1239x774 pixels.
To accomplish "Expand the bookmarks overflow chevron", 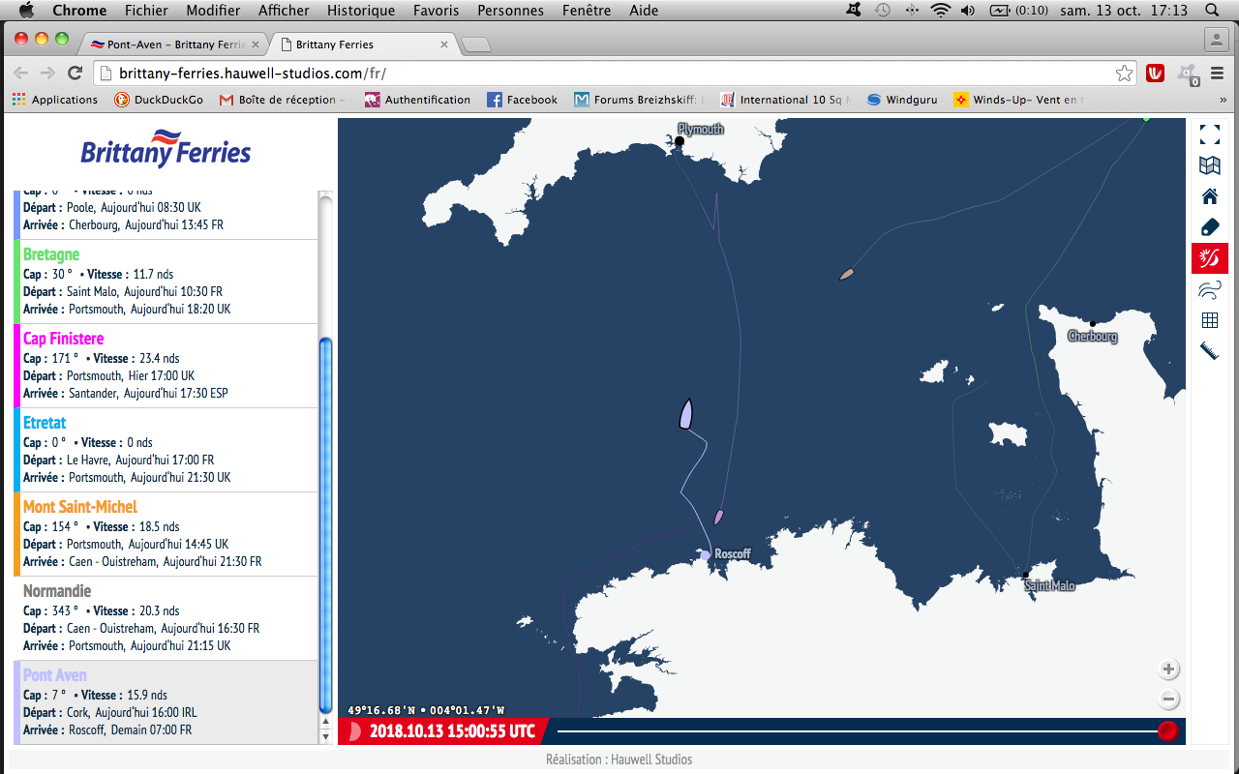I will [x=1223, y=100].
